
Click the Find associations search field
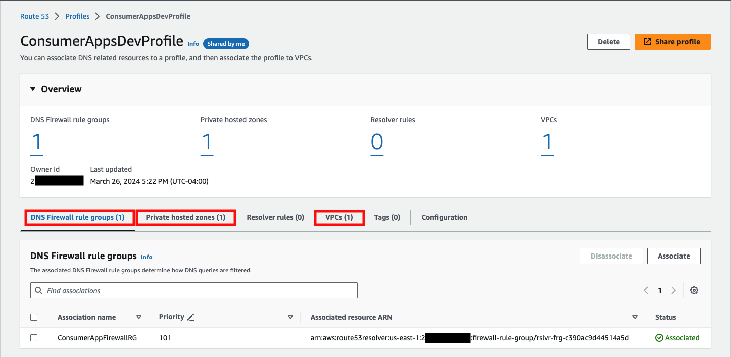tap(194, 290)
